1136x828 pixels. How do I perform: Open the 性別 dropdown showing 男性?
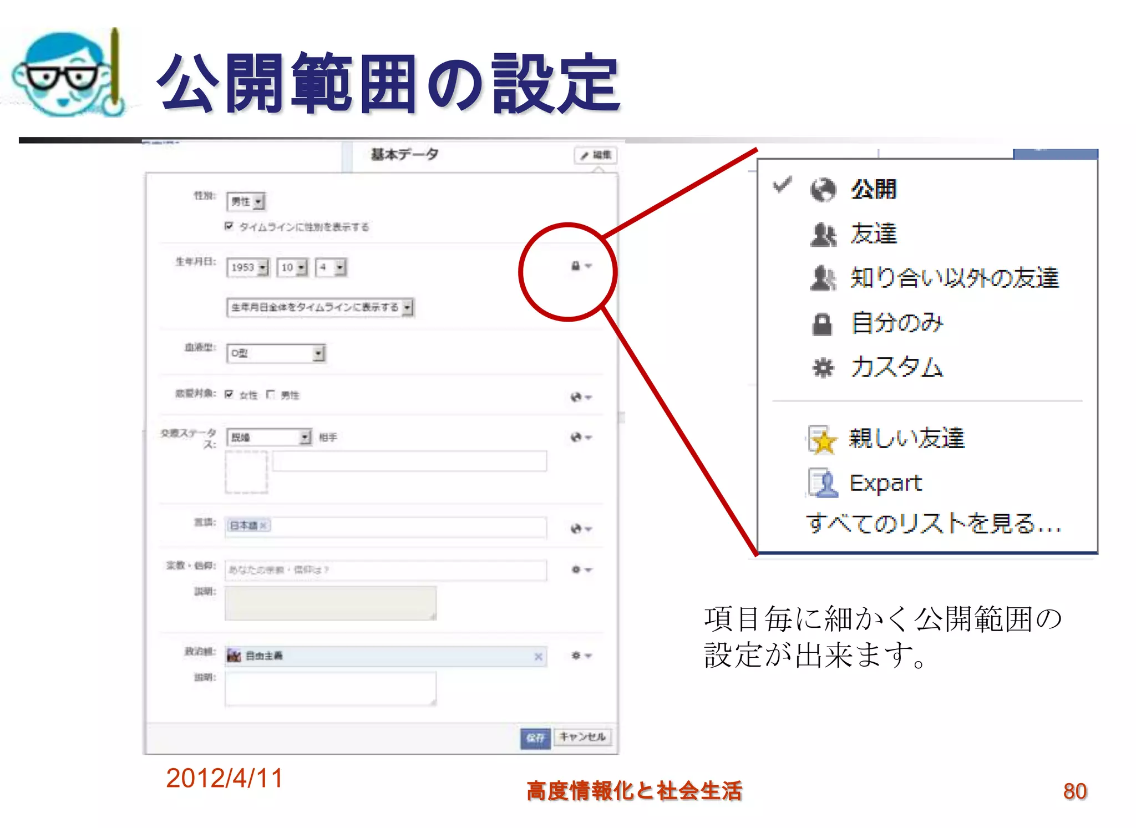click(246, 202)
